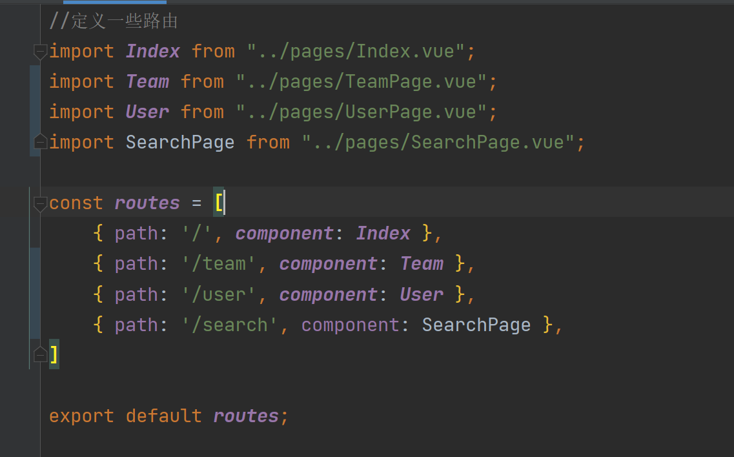Screen dimensions: 734x457
Task: Click fold end marker on SearchPage import line
Action: [40, 142]
